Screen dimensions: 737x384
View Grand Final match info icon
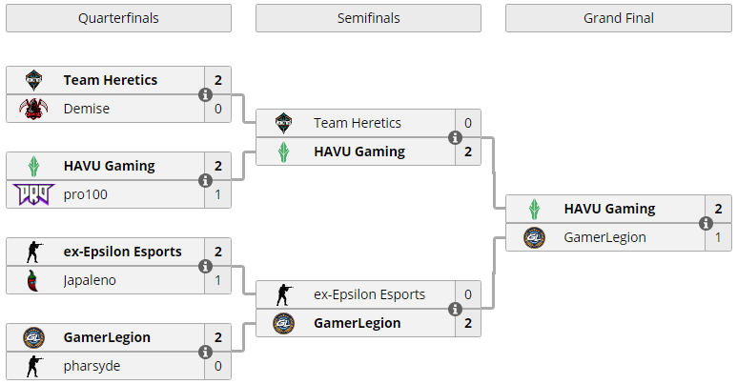coord(706,223)
